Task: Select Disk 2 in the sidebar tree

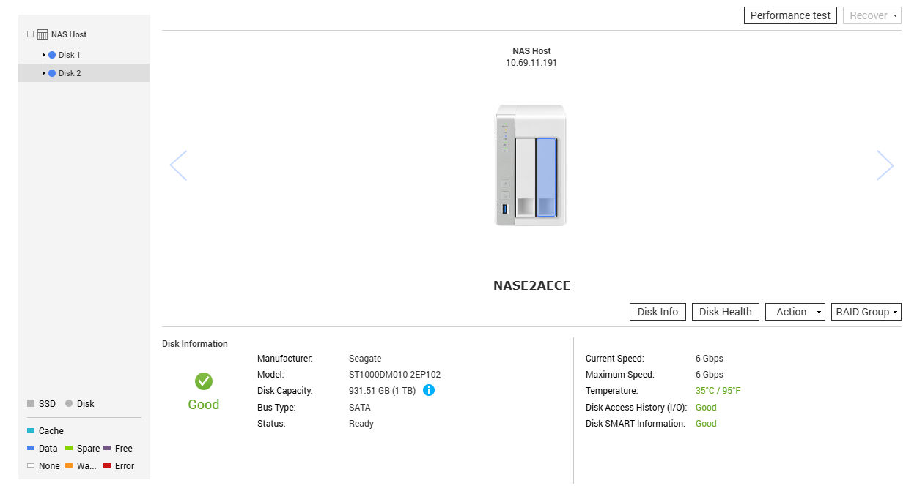Action: (x=70, y=73)
